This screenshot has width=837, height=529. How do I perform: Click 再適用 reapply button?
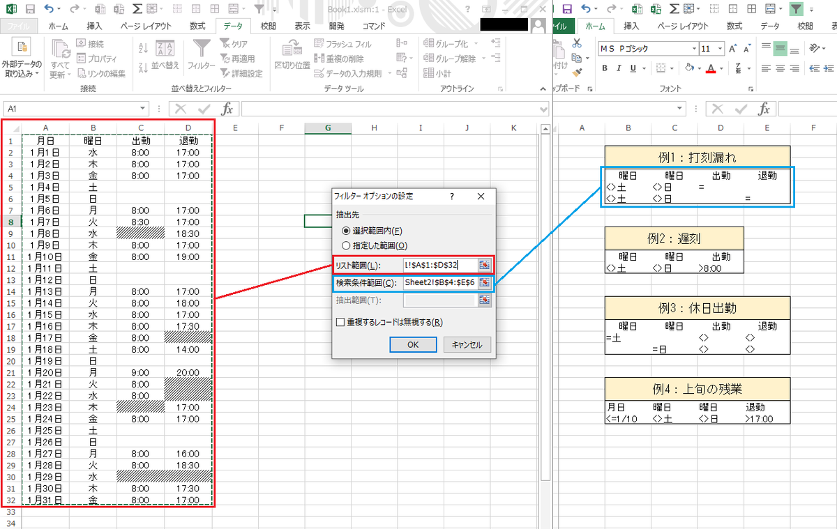coord(237,59)
